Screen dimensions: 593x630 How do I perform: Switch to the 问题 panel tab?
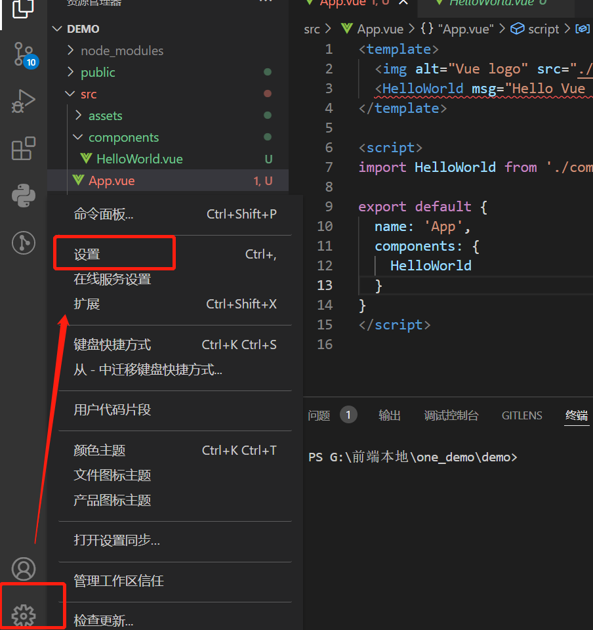pyautogui.click(x=319, y=415)
